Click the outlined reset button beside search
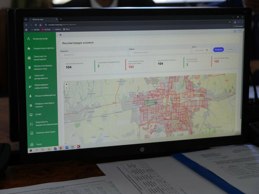This screenshot has height=194, width=259. pos(230,49)
